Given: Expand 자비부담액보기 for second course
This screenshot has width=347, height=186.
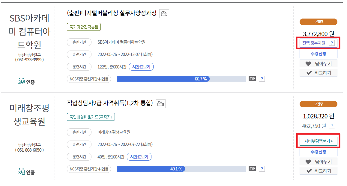Looking at the screenshot, I should [318, 141].
